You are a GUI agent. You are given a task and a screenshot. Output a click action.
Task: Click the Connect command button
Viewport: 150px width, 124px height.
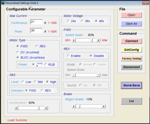131,41
